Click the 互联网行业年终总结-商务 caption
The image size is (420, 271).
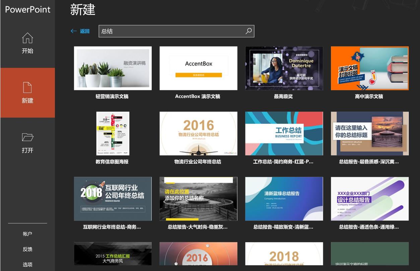pos(112,227)
